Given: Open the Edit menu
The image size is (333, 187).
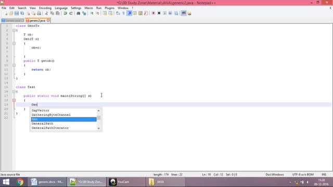Looking at the screenshot, I should (12, 8).
